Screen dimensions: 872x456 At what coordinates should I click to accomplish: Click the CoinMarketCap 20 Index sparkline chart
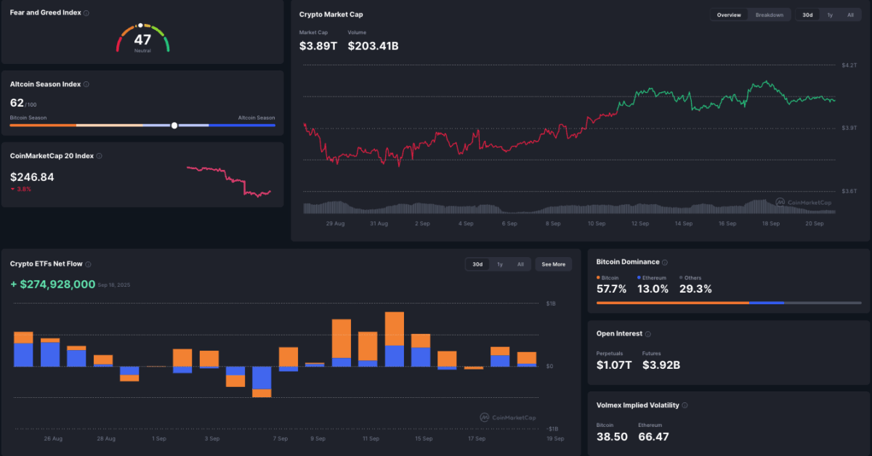229,181
